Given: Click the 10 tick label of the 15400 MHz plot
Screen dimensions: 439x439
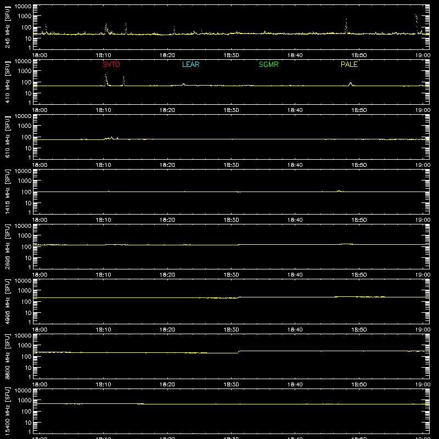Looking at the screenshot, I should pyautogui.click(x=28, y=423).
